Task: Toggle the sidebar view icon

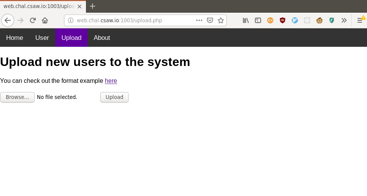Action: 258,20
